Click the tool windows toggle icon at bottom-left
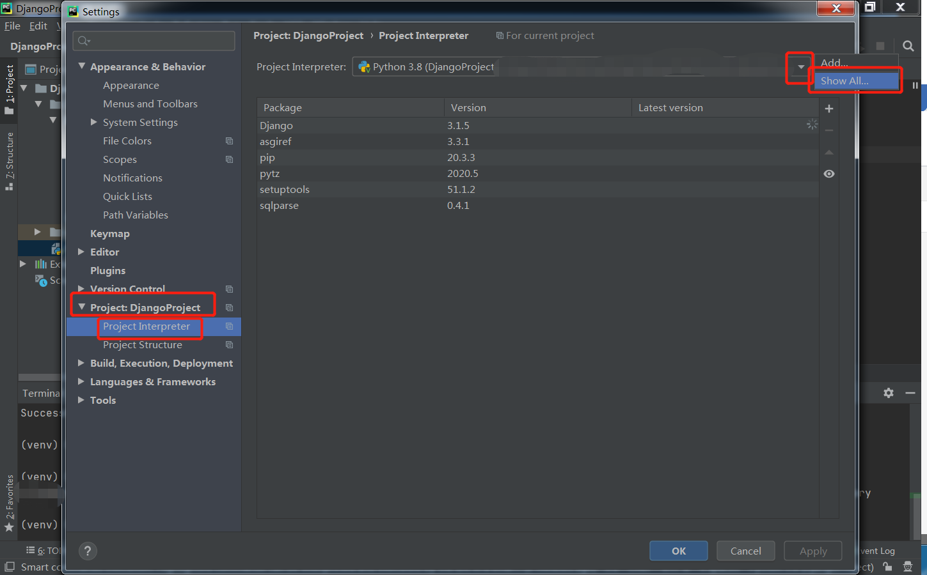This screenshot has height=575, width=927. point(10,567)
